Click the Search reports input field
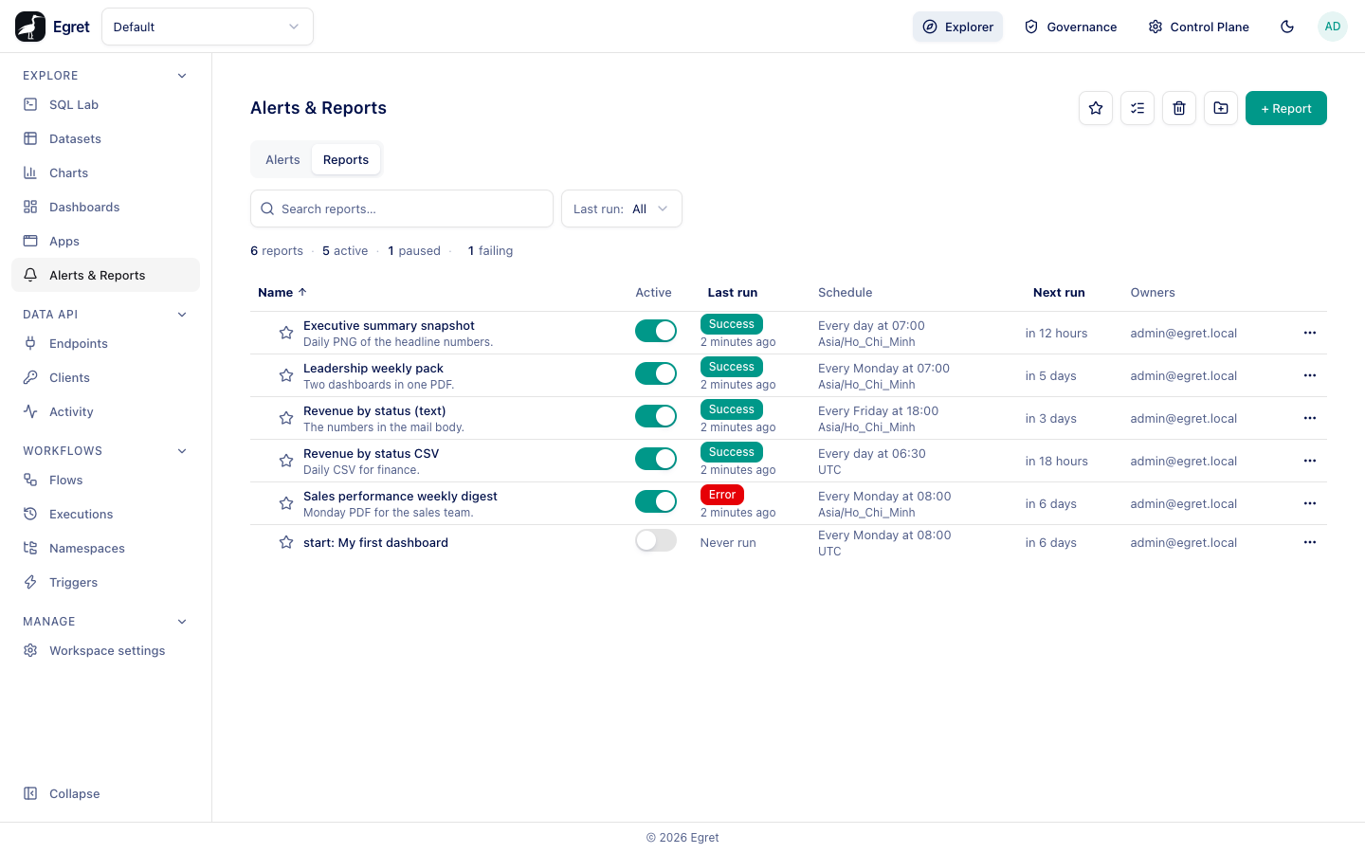The height and width of the screenshot is (853, 1365). pos(402,209)
